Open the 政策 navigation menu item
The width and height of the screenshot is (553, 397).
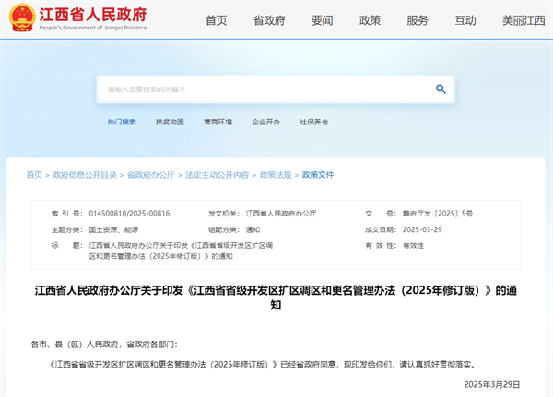tap(370, 20)
